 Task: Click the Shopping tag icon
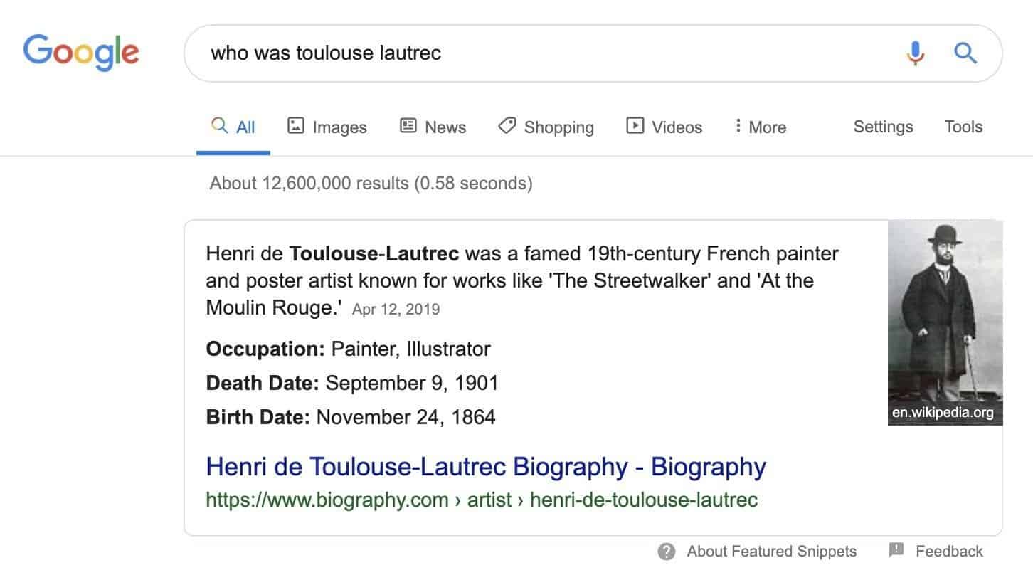(507, 125)
